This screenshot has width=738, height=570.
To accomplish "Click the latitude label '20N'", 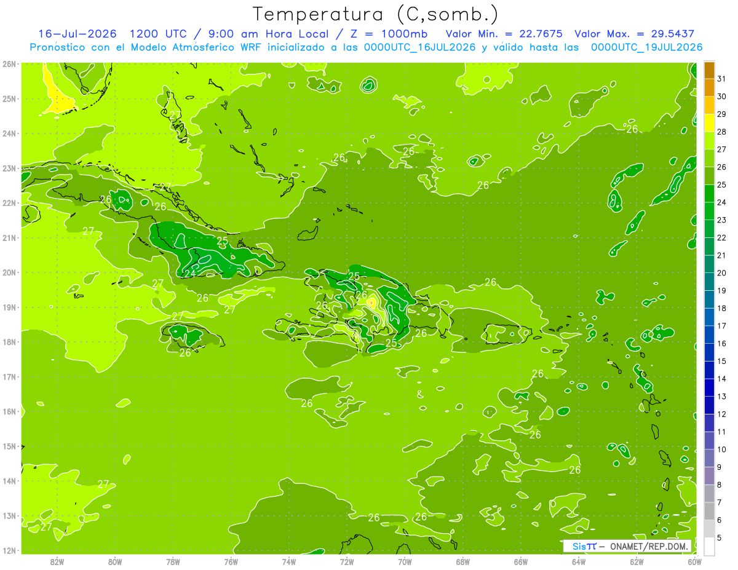I will 9,272.
